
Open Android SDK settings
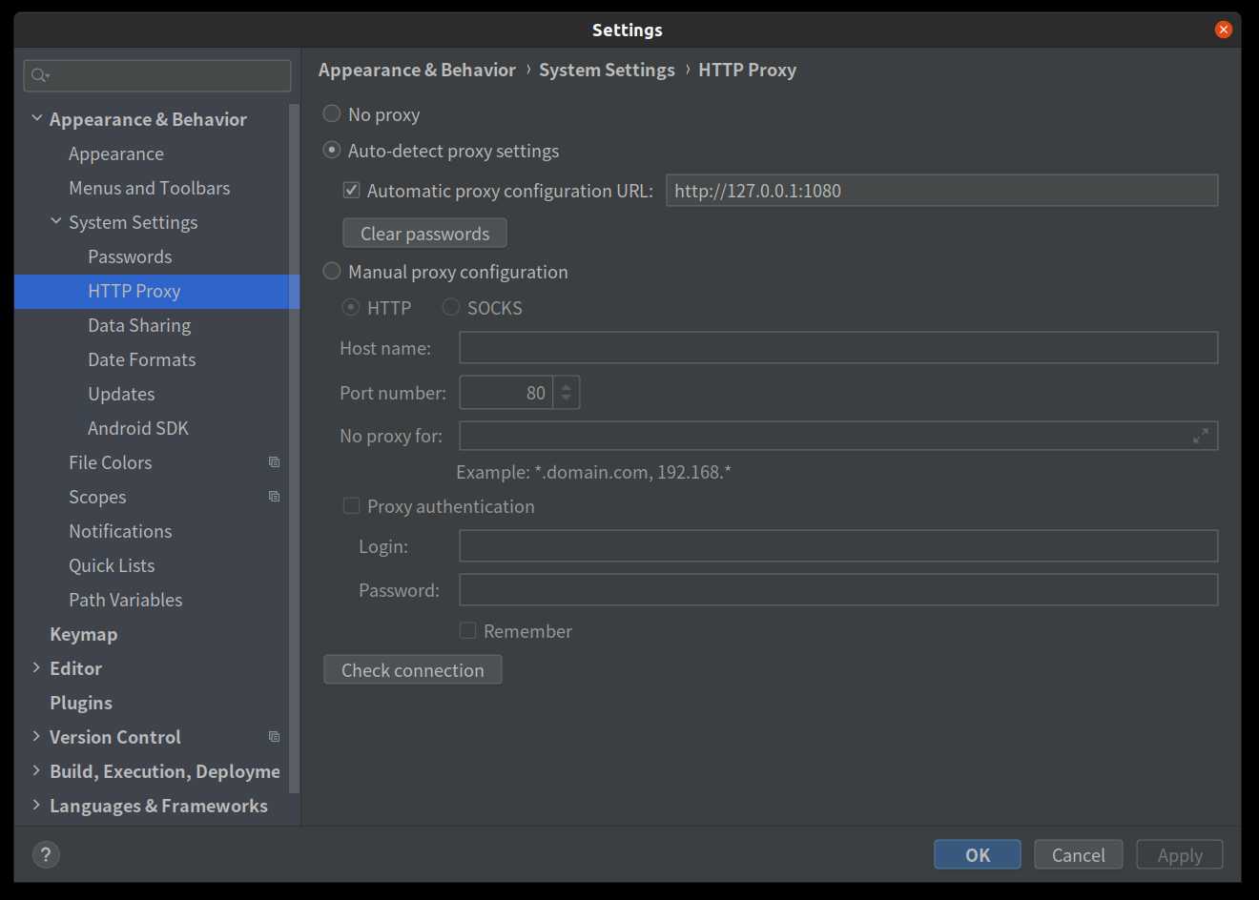pos(138,428)
